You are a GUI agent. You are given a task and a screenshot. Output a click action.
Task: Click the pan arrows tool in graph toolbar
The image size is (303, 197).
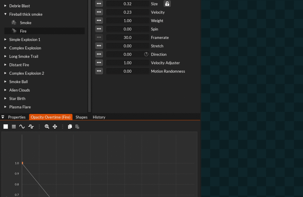coord(55,126)
